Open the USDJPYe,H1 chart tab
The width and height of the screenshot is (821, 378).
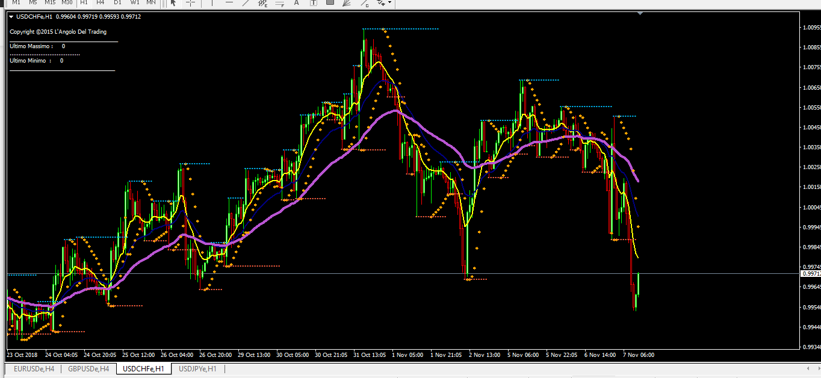tap(197, 369)
